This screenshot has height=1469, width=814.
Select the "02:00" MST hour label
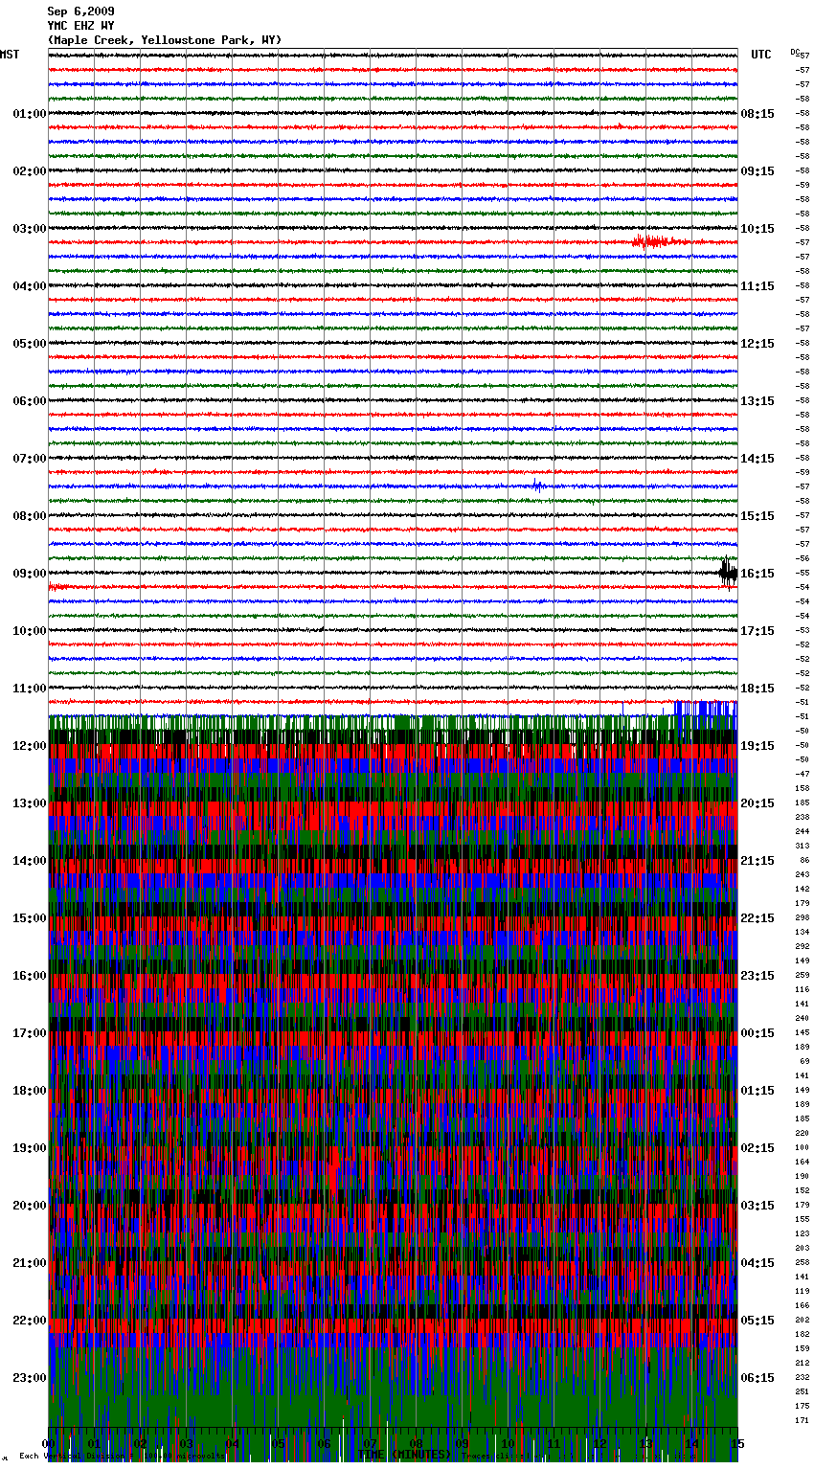(30, 171)
